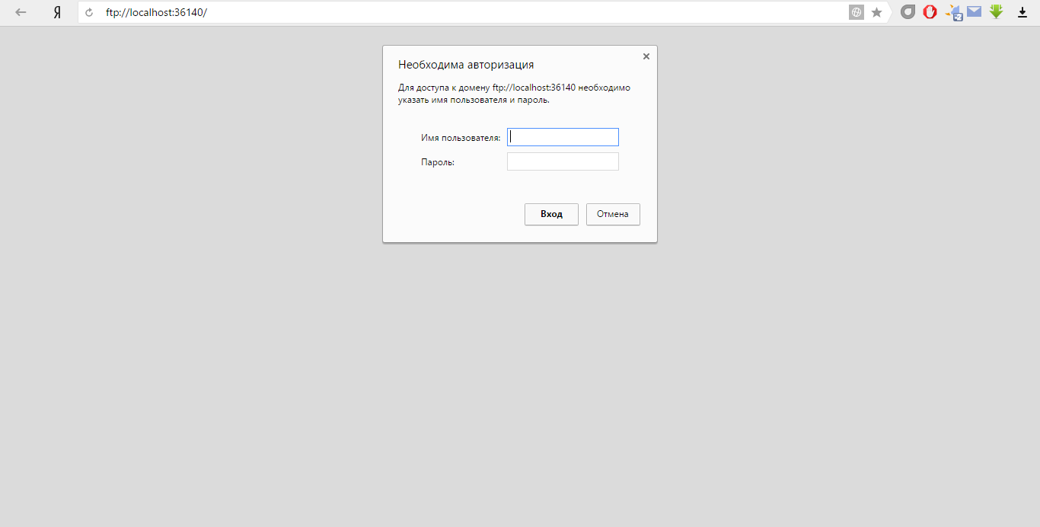
Task: Open the mail envelope extension
Action: tap(975, 11)
